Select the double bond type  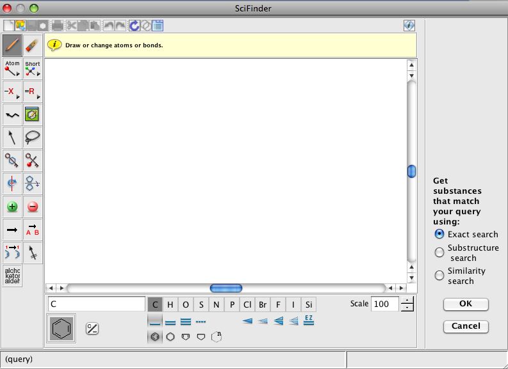(x=170, y=321)
